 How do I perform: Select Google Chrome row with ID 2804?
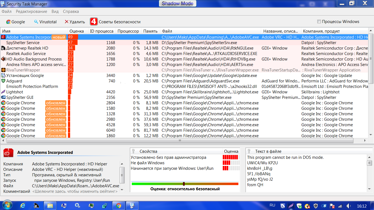click(x=184, y=103)
